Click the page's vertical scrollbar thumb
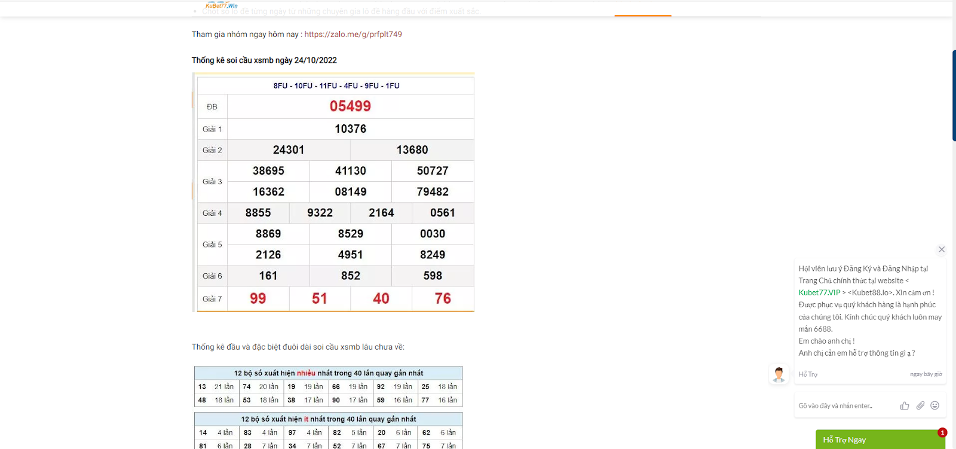This screenshot has width=956, height=449. pos(954,96)
